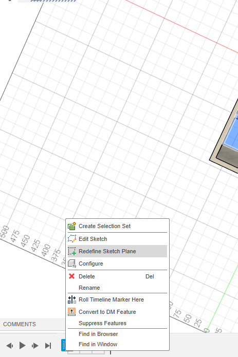Open the COMMENTS panel
The image size is (238, 357).
coord(20,324)
